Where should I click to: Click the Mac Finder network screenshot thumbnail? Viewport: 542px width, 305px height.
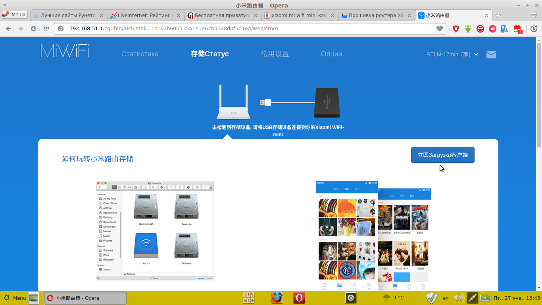(155, 231)
